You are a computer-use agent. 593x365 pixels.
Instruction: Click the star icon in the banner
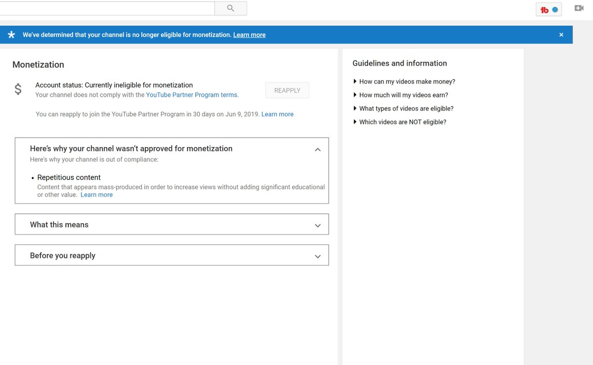[11, 35]
